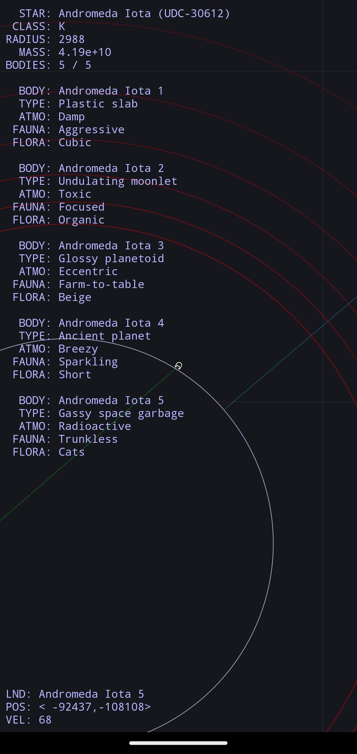Click flora value Short

(x=75, y=375)
